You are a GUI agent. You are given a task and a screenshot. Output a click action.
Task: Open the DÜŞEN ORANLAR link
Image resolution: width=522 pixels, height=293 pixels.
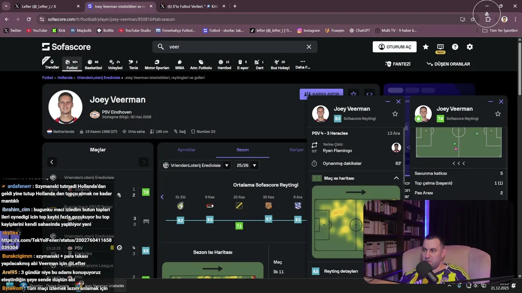click(x=448, y=64)
